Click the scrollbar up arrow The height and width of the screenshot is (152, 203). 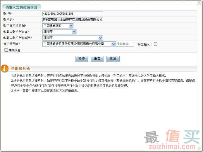pos(199,3)
